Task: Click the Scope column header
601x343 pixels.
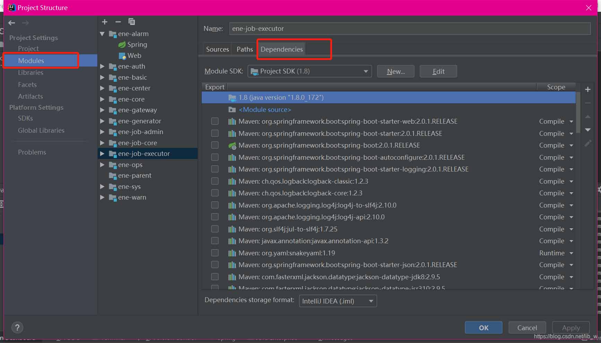Action: click(x=556, y=87)
